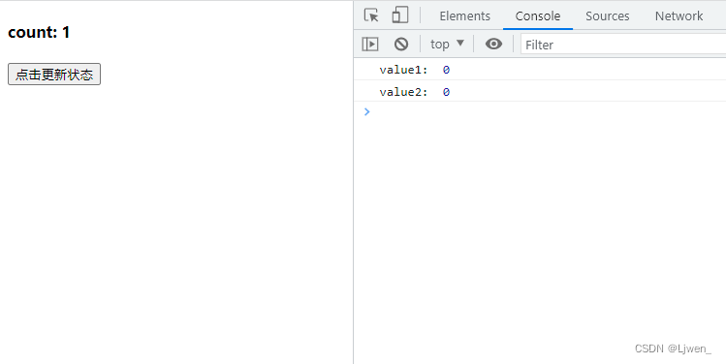Click the CSDN @Ljwen_ watermark
Viewport: 726px width, 364px height.
click(673, 349)
